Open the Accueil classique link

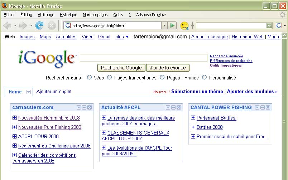pos(210,37)
